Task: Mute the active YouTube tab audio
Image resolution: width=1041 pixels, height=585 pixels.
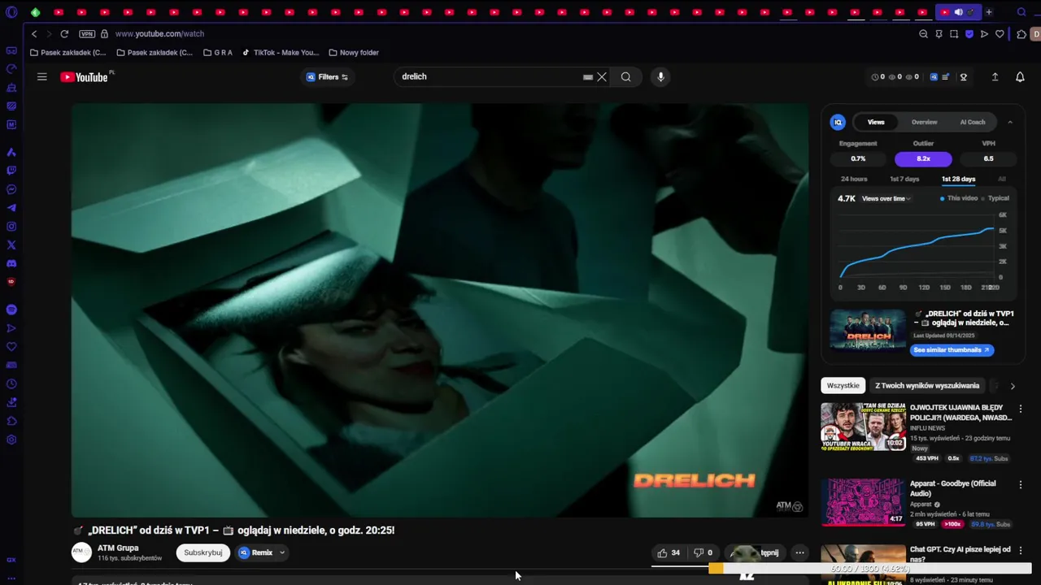Action: (958, 12)
